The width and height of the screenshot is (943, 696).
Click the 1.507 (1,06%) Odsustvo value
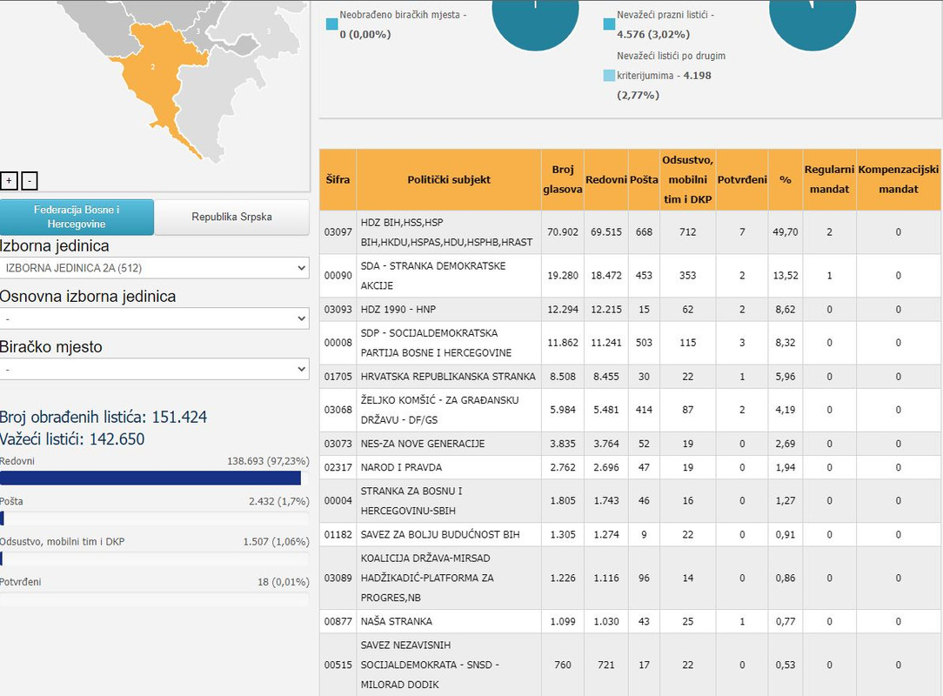point(276,541)
